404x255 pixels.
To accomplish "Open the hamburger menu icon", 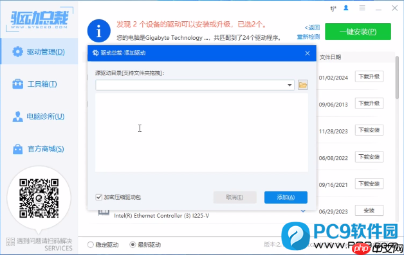I will pyautogui.click(x=362, y=8).
